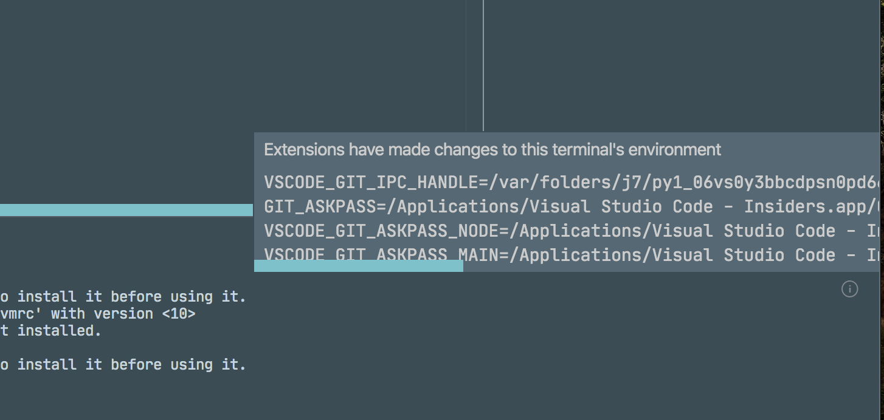Click the 'install it before using it' message
The width and height of the screenshot is (884, 420).
pos(122,364)
